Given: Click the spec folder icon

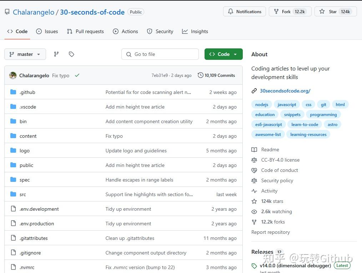Looking at the screenshot, I should [x=13, y=179].
